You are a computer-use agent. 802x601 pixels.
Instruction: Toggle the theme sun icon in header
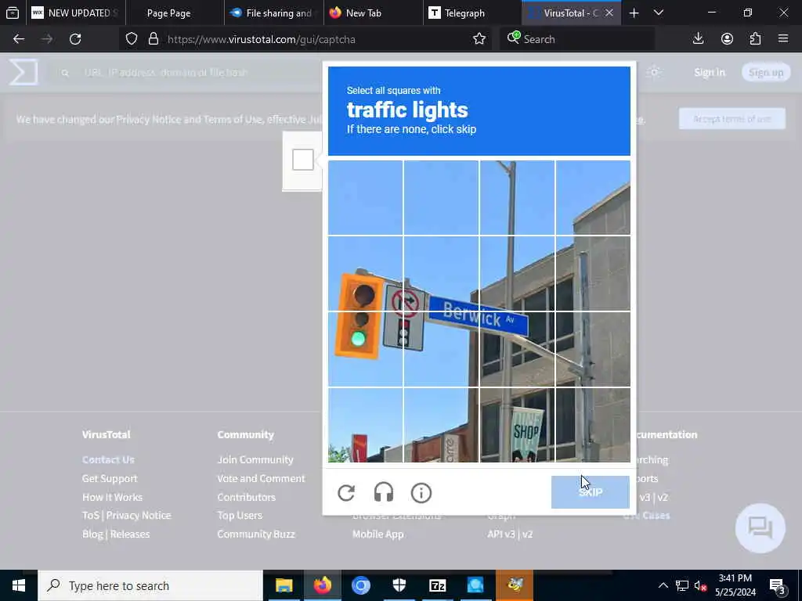point(654,72)
